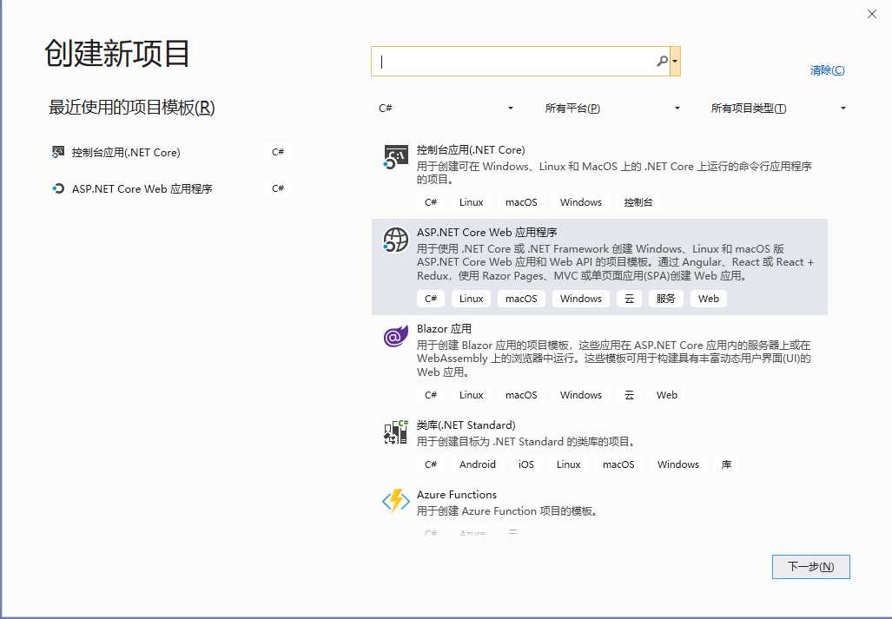Click Web tag on ASP.NET Core template
This screenshot has height=619, width=892.
[x=708, y=299]
